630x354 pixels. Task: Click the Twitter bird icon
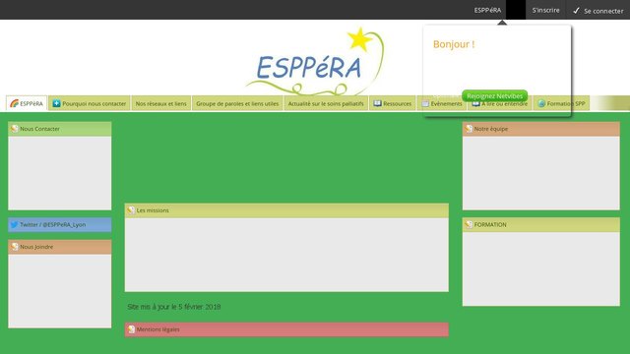[14, 225]
